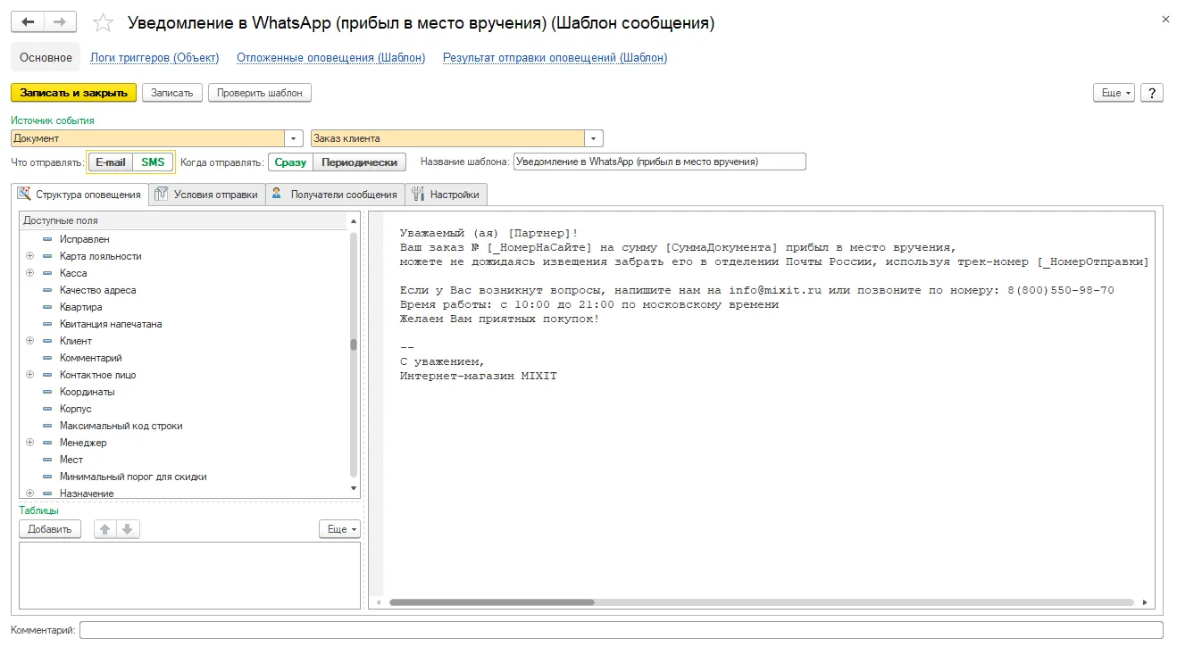The height and width of the screenshot is (647, 1177).
Task: Click the field icon next to Квартира
Action: click(47, 307)
